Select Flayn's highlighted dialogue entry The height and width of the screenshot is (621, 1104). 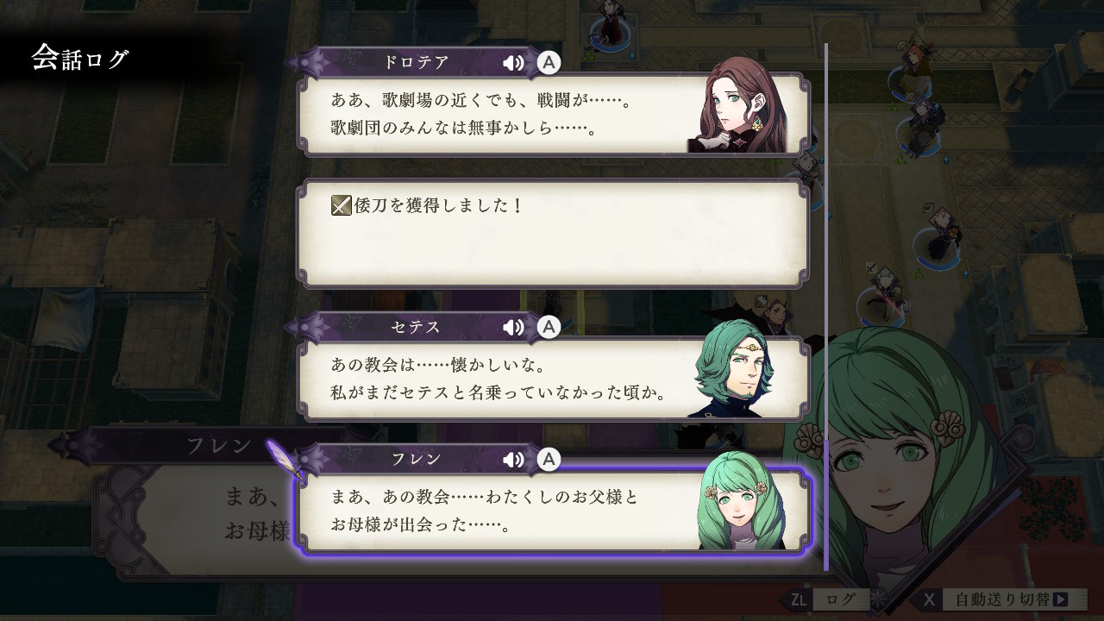[x=554, y=511]
